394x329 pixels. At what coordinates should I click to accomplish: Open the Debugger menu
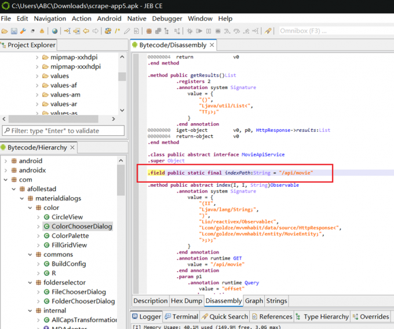coord(167,19)
